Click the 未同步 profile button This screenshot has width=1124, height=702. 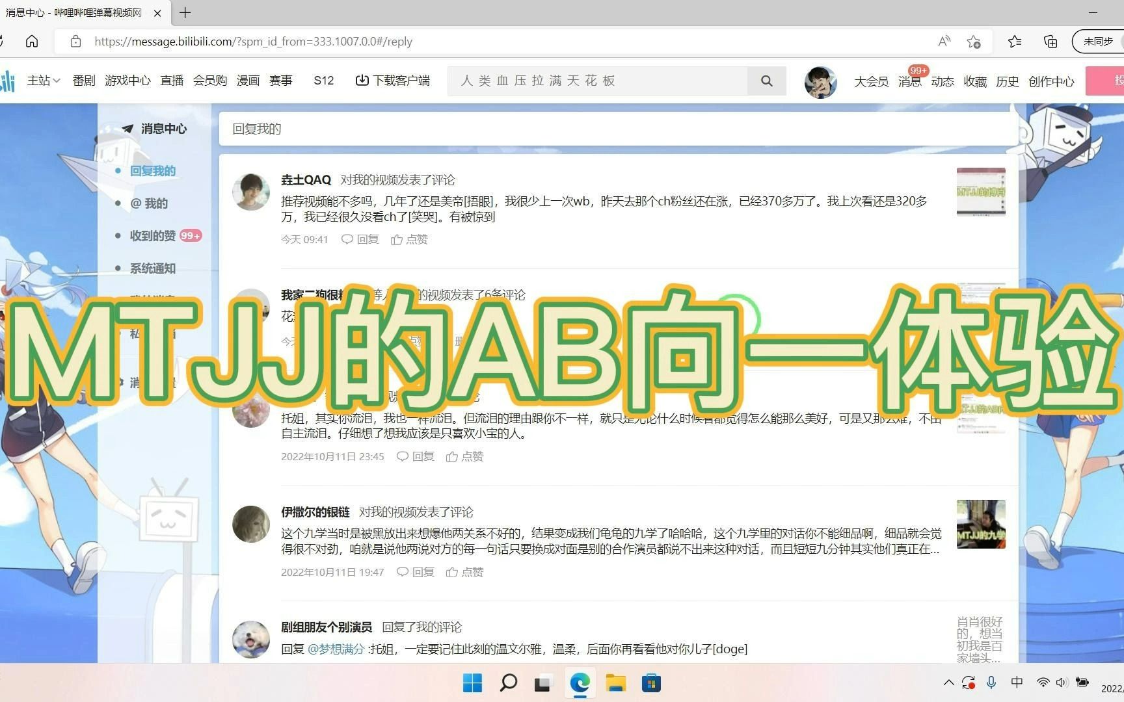[1098, 42]
